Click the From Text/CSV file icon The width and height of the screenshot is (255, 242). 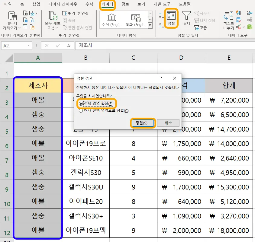[25, 13]
